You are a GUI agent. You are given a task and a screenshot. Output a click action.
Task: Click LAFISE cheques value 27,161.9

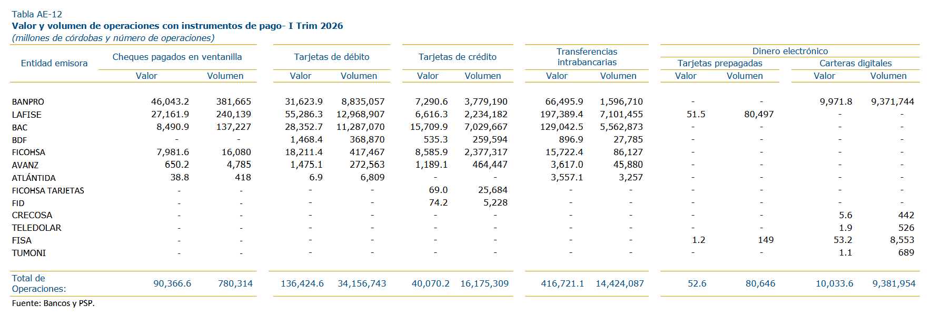170,114
